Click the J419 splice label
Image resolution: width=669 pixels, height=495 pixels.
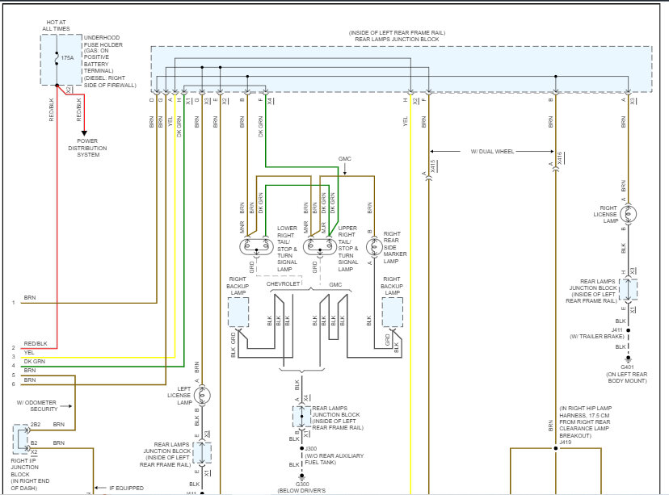[x=565, y=443]
